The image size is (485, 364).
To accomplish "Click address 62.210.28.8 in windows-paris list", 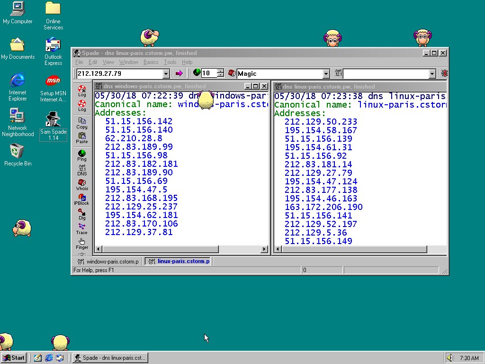I will 134,138.
